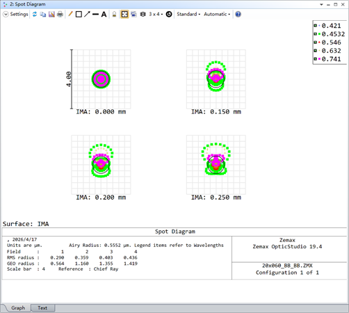Viewport: 349px width, 313px height.
Task: Select the line annotation tool
Action: coord(95,15)
